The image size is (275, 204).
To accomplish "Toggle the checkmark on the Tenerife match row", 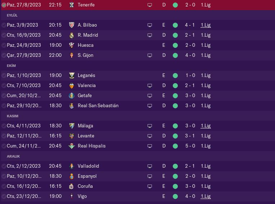I will pyautogui.click(x=4, y=5).
